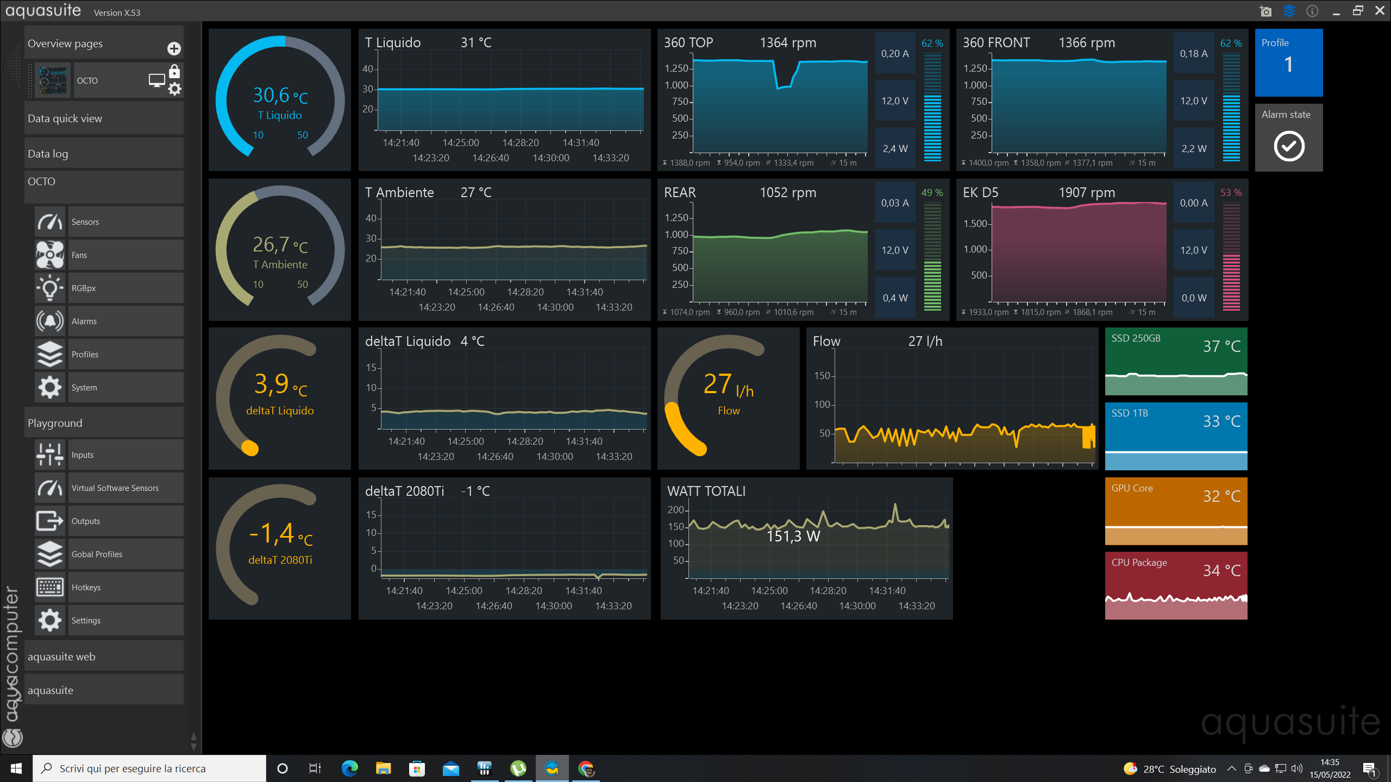Click the Playground Settings gear icon
This screenshot has height=782, width=1391.
[50, 621]
